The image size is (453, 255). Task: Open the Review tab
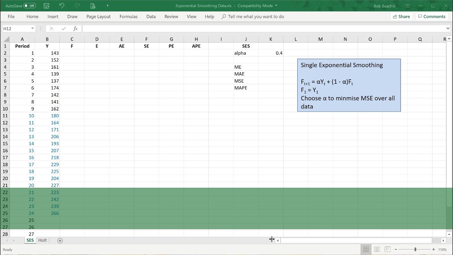(x=171, y=17)
